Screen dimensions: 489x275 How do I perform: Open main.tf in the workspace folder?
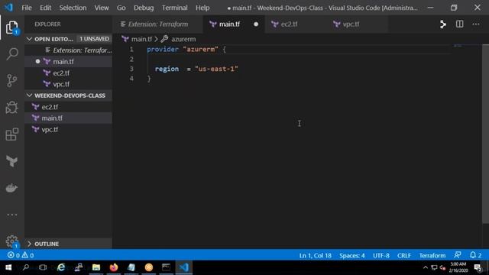pos(68,118)
